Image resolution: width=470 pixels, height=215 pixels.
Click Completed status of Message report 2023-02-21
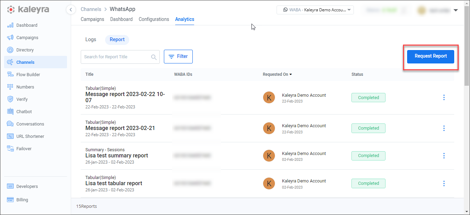pyautogui.click(x=368, y=128)
